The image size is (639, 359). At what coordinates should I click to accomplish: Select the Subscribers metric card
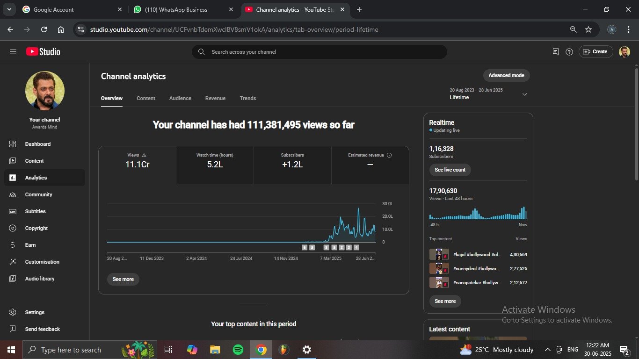(292, 165)
